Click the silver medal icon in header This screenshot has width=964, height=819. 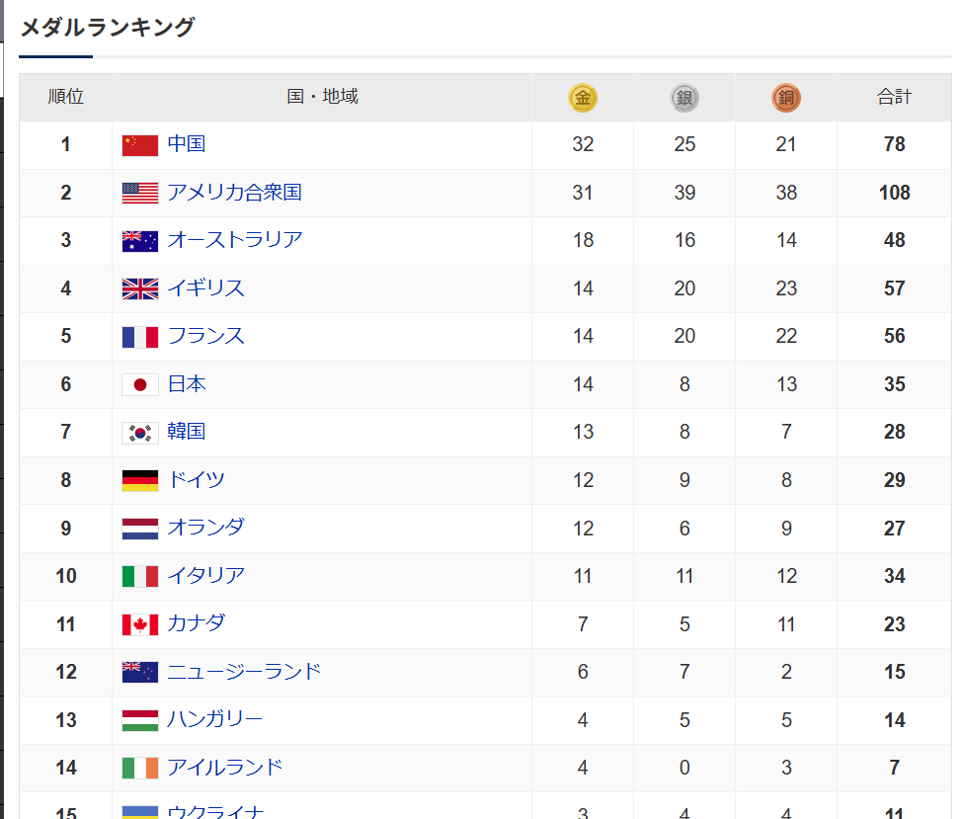tap(684, 98)
